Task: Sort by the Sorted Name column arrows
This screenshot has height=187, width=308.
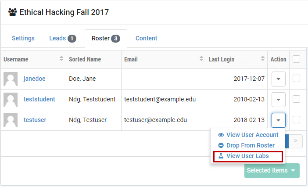Action: (117, 59)
